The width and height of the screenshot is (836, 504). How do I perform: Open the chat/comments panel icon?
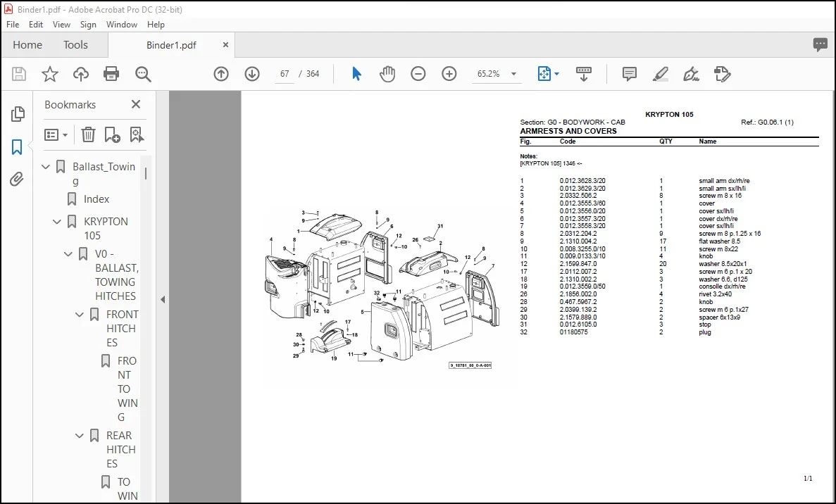820,45
